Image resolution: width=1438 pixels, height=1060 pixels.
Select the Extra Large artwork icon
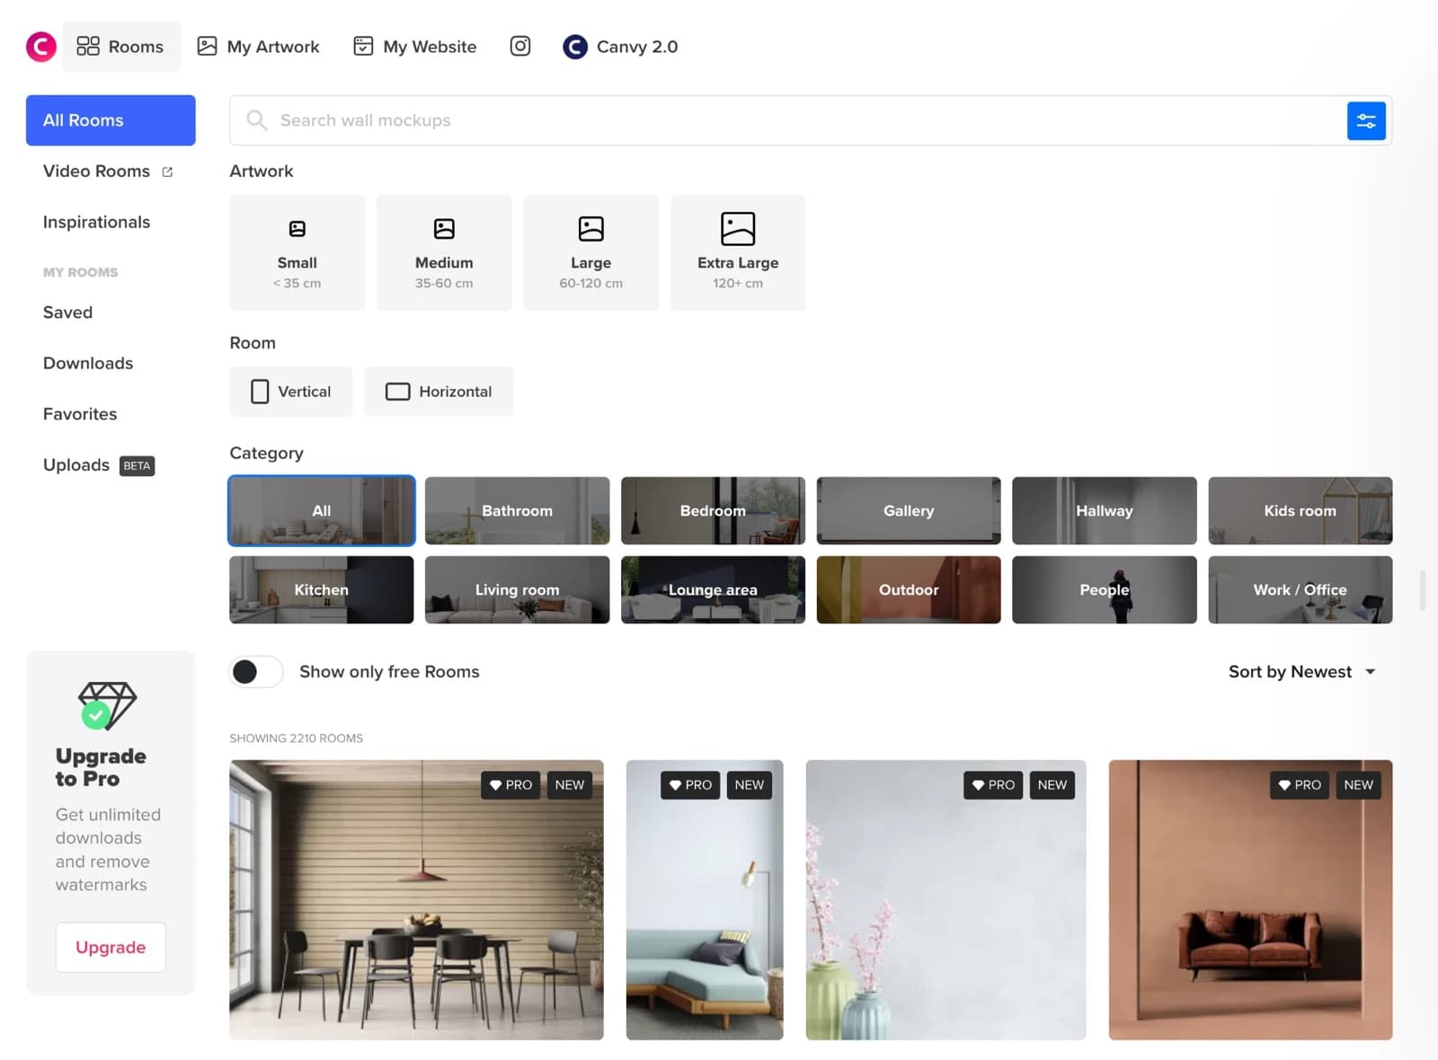click(738, 229)
